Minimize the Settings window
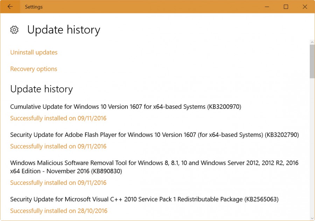This screenshot has width=315, height=221. click(267, 7)
